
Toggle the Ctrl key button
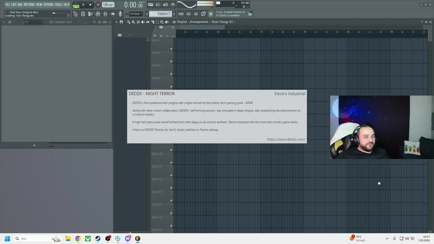pyautogui.click(x=189, y=14)
